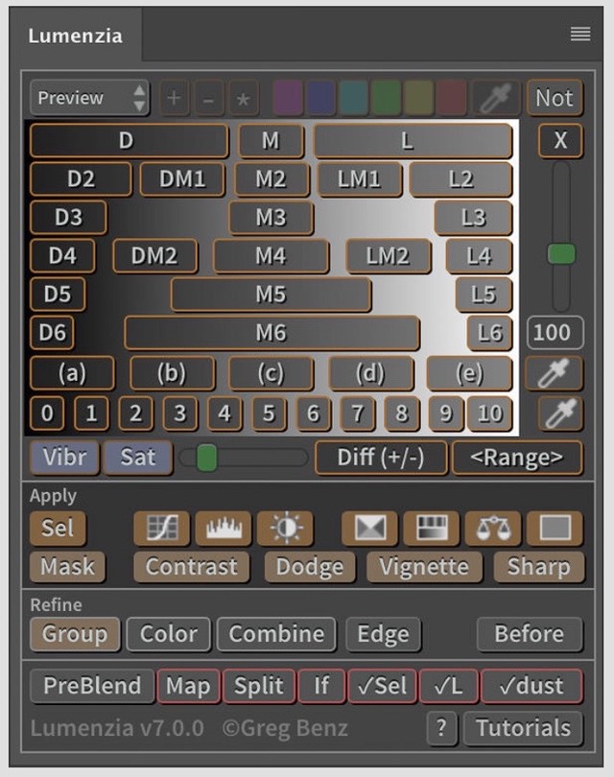The image size is (614, 777).
Task: Apply the Selective Color envelope icon
Action: (369, 528)
